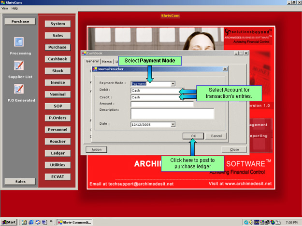Open the Processing icon in left panel
Image resolution: width=302 pixels, height=226 pixels.
click(x=19, y=42)
